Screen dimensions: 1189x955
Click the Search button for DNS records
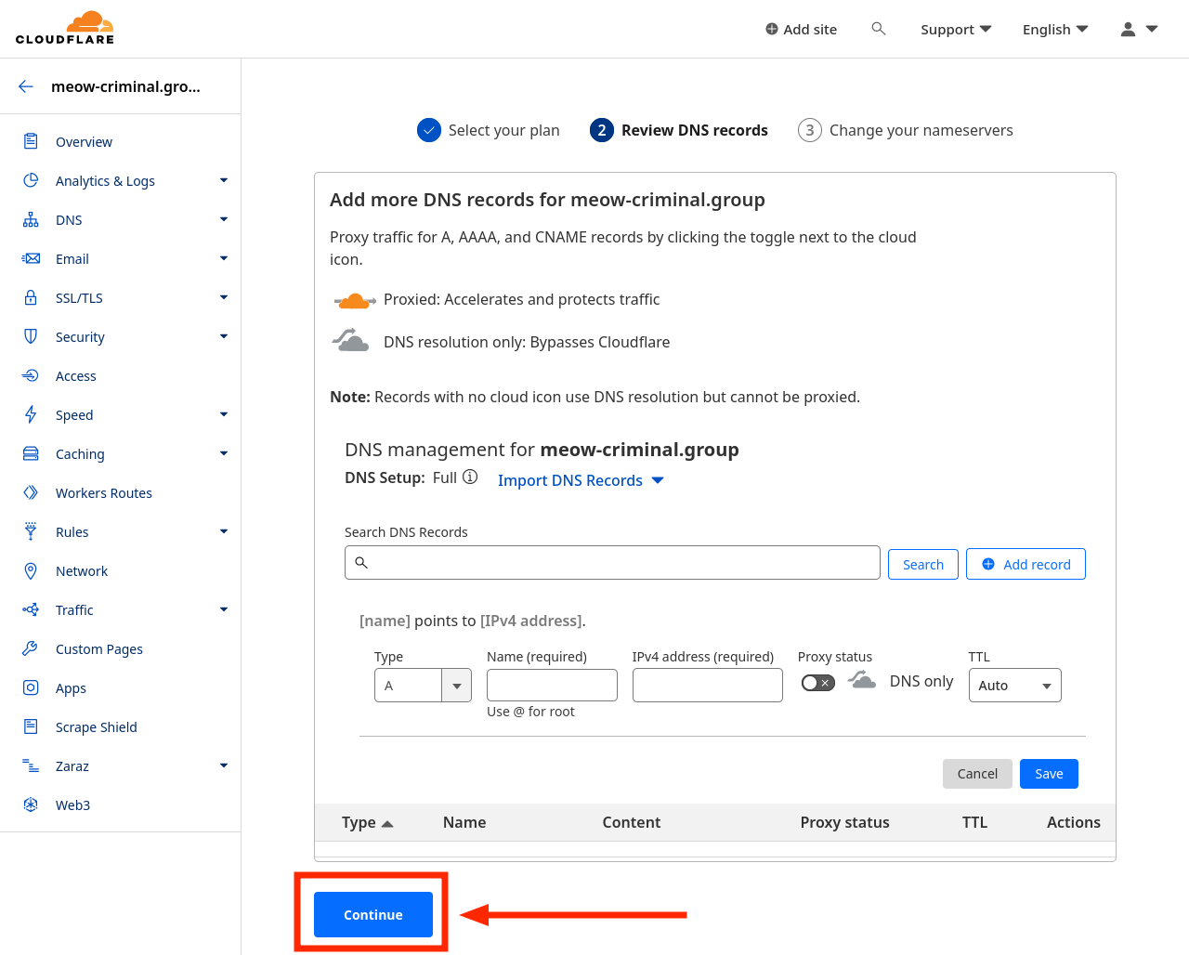[x=923, y=564]
